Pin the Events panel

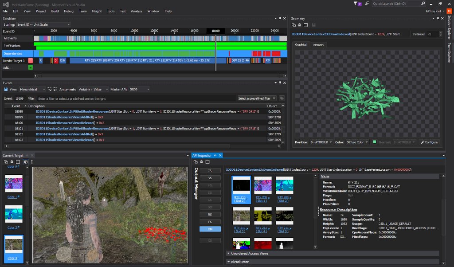pyautogui.click(x=280, y=83)
